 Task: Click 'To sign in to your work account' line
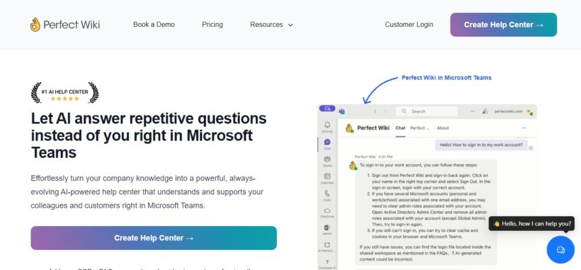(419, 165)
